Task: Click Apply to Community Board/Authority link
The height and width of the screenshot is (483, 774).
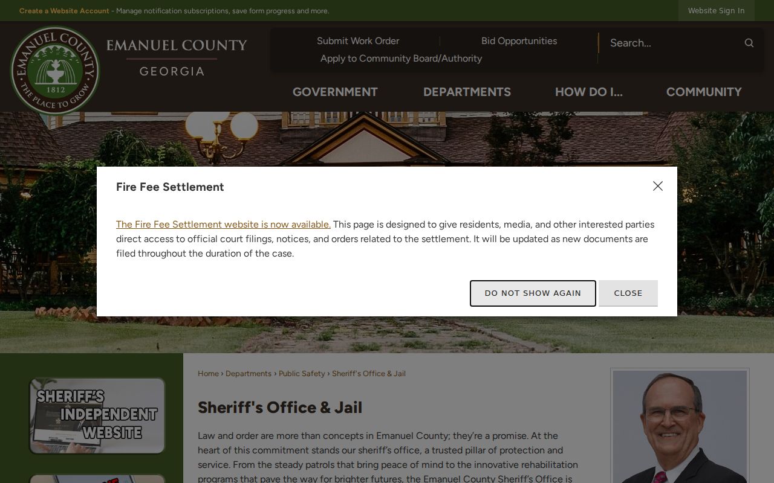Action: tap(401, 59)
